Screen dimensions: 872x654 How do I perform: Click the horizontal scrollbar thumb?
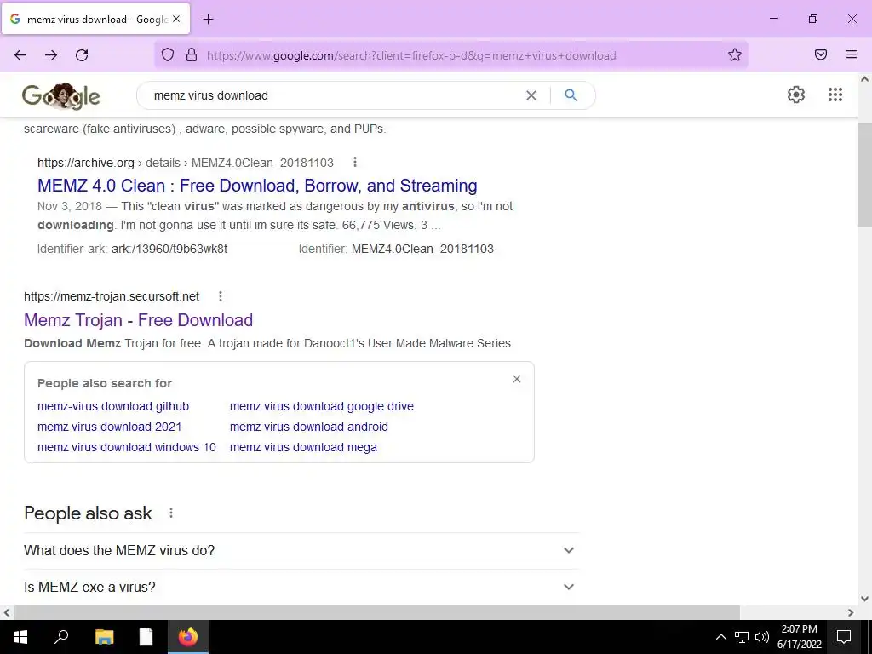pyautogui.click(x=377, y=612)
